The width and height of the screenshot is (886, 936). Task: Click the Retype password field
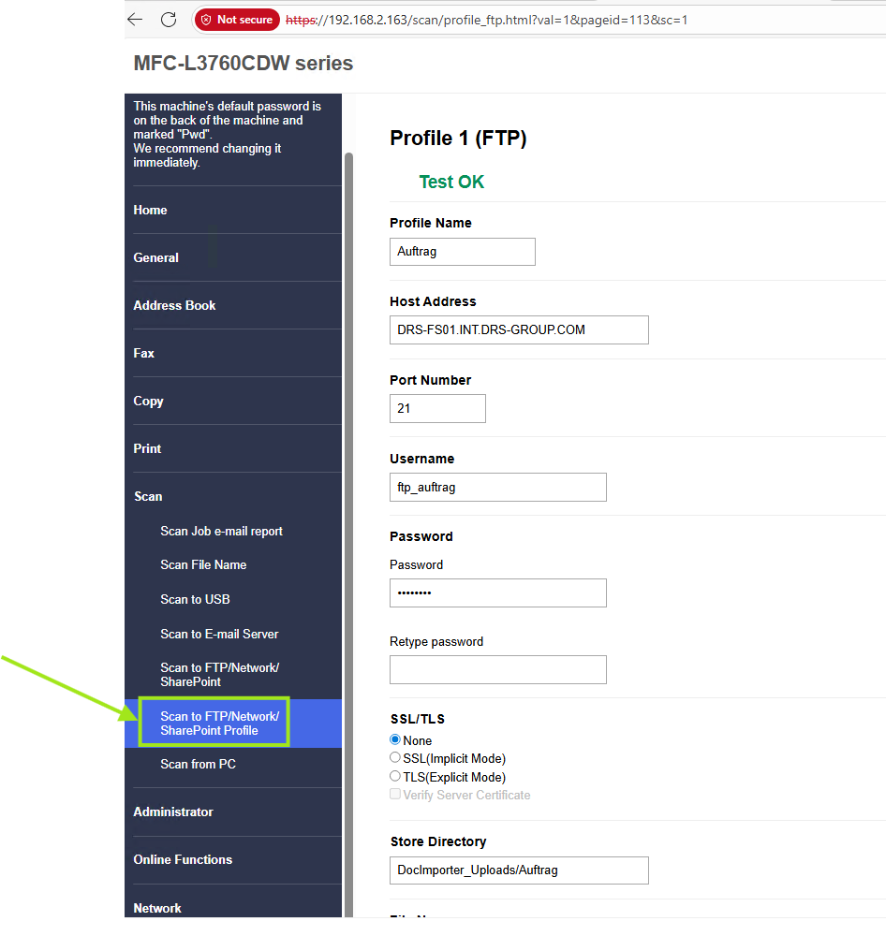[x=497, y=669]
